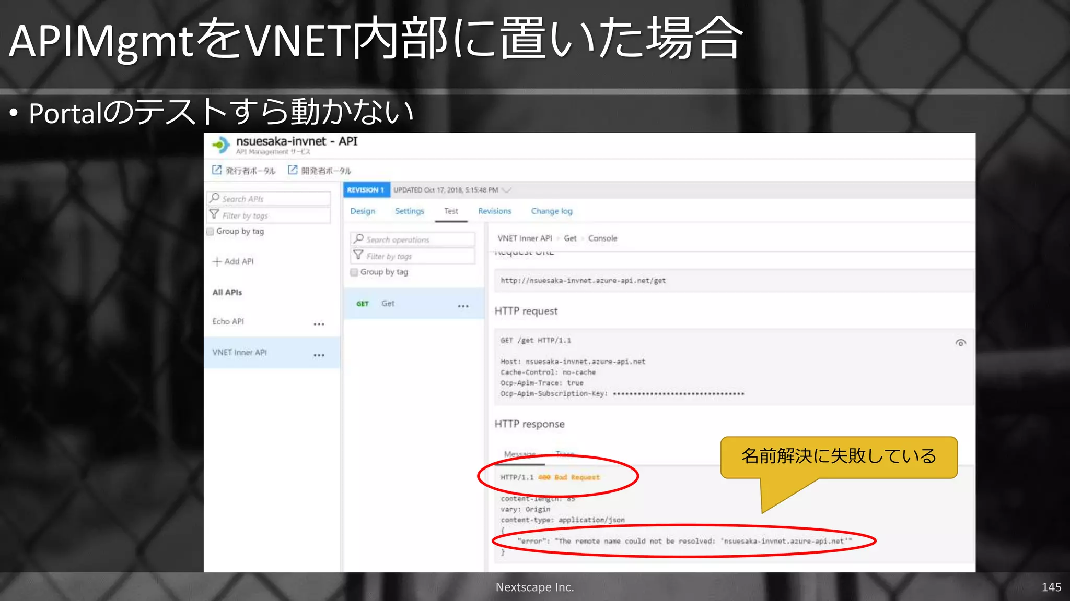Select the GET Get operation

pyautogui.click(x=414, y=304)
